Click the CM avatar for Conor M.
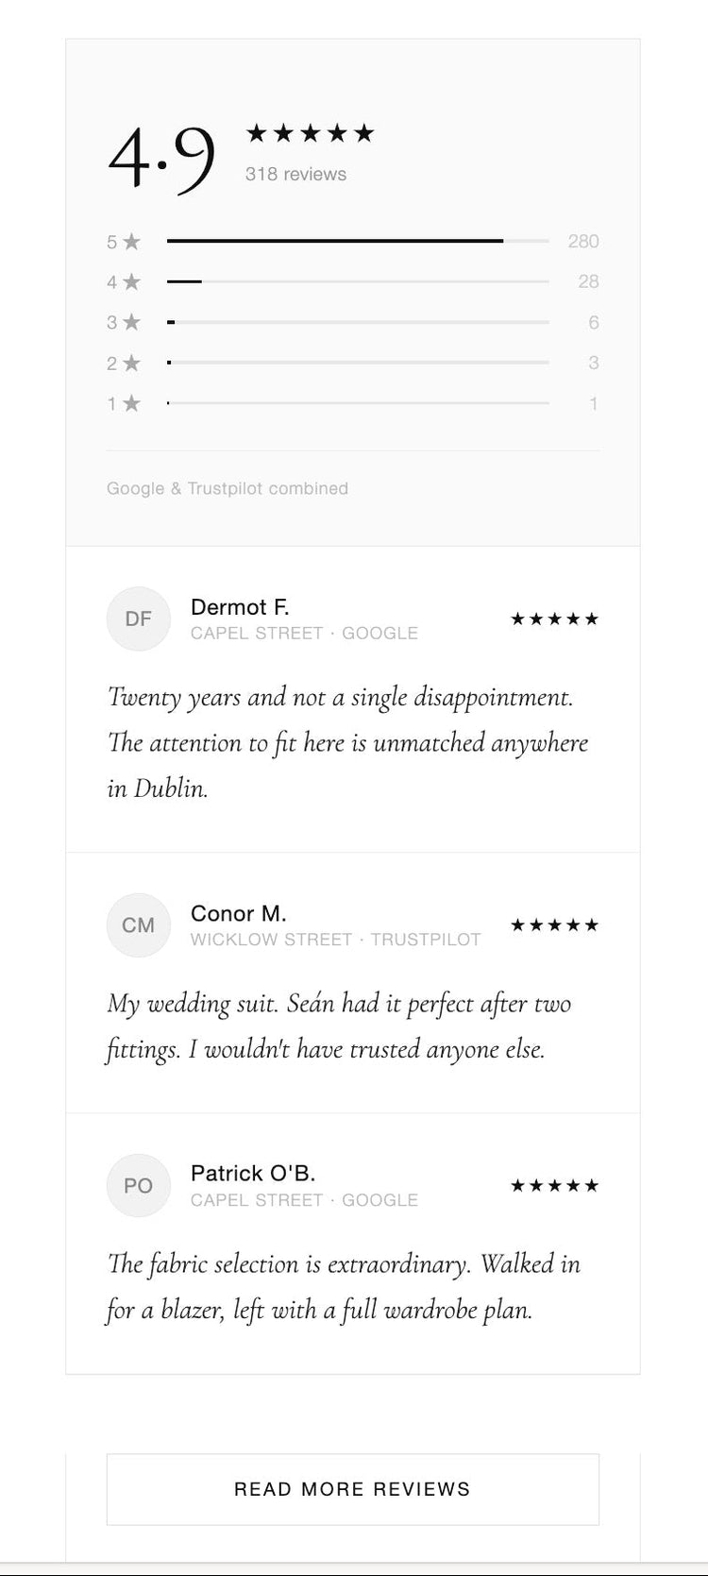708x1576 pixels. 138,925
